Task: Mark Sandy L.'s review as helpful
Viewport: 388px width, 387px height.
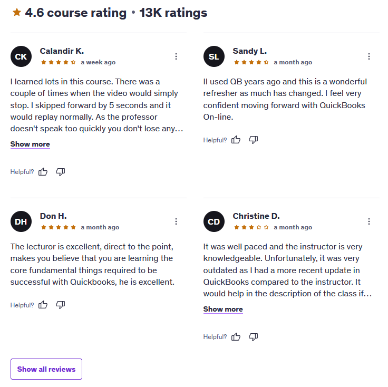Action: (x=236, y=140)
